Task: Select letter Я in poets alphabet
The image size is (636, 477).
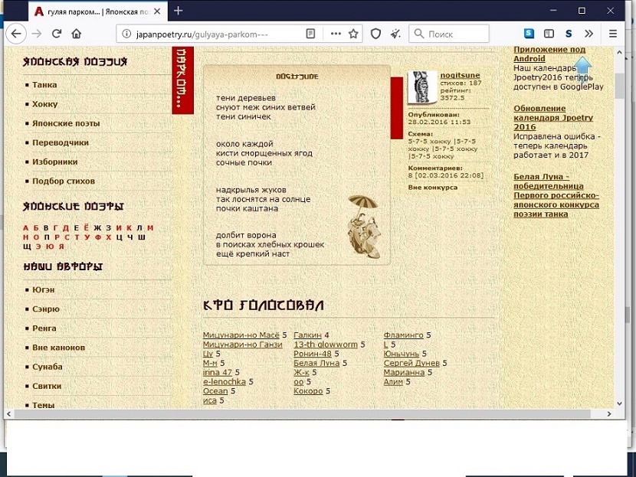Action: [61, 247]
